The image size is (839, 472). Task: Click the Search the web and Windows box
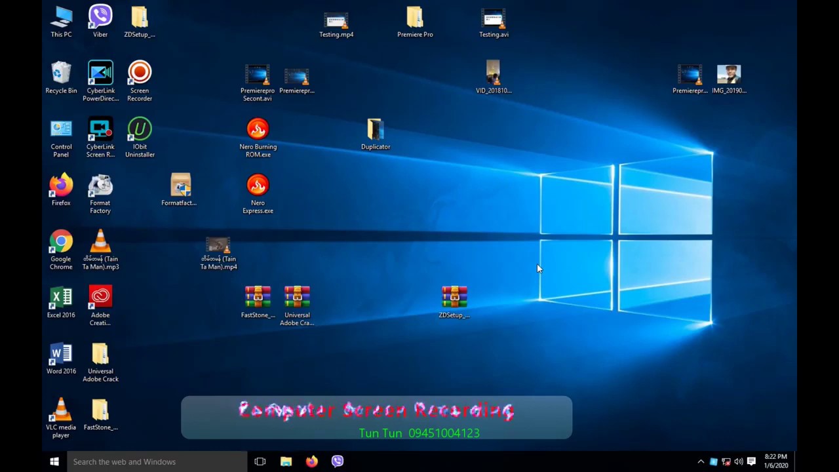(157, 462)
